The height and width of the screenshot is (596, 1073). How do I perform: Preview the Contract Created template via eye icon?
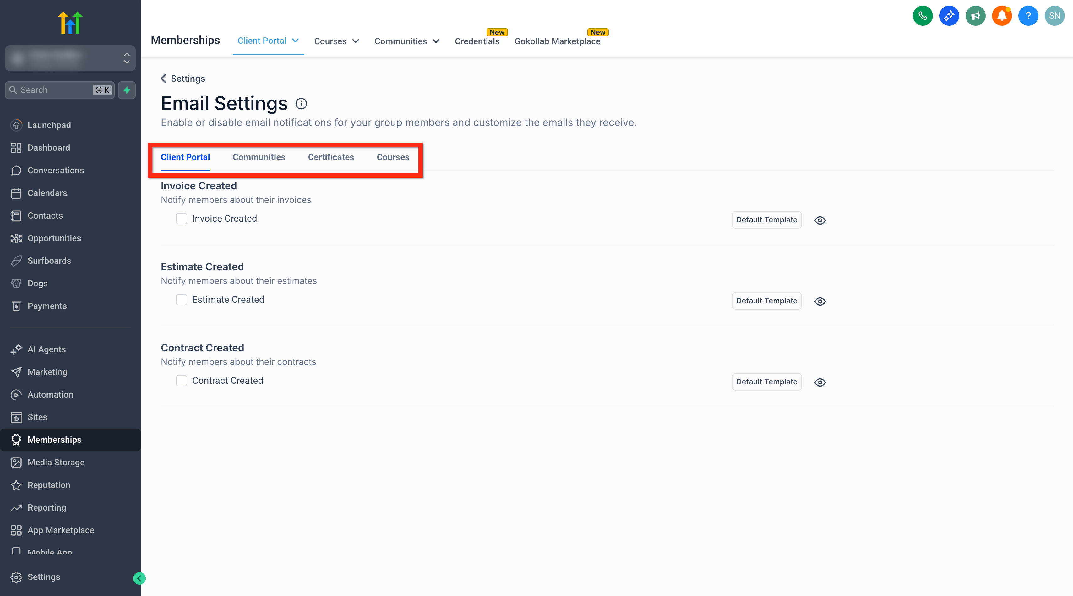pyautogui.click(x=820, y=382)
